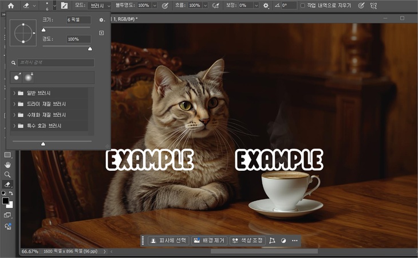The height and width of the screenshot is (258, 418).
Task: Toggle airbrush build-up next to 흐름
Action: 216,5
